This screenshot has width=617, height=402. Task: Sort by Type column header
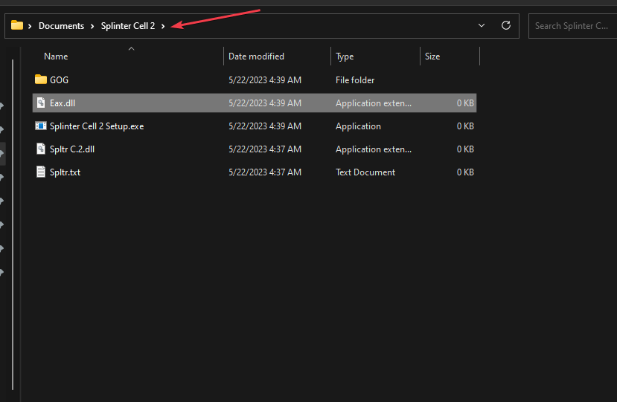pyautogui.click(x=345, y=56)
